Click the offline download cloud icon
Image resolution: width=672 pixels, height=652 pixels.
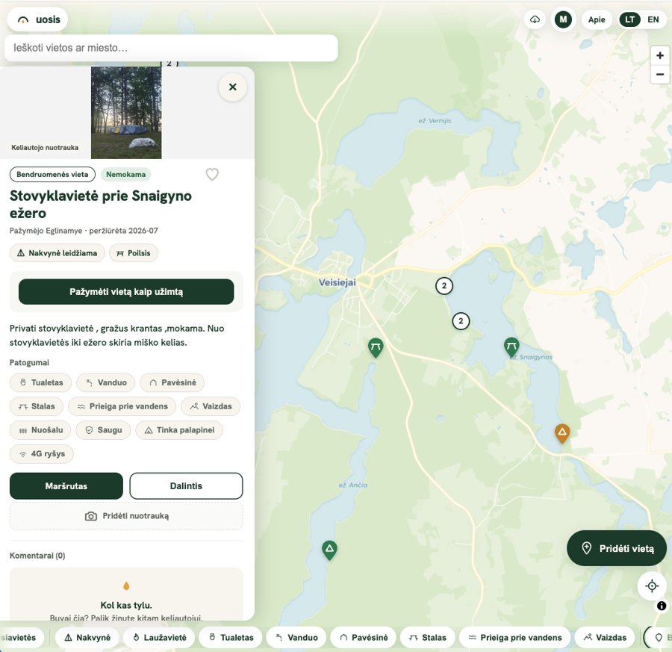pos(535,19)
